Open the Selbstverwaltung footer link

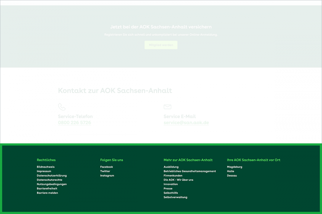tap(175, 197)
